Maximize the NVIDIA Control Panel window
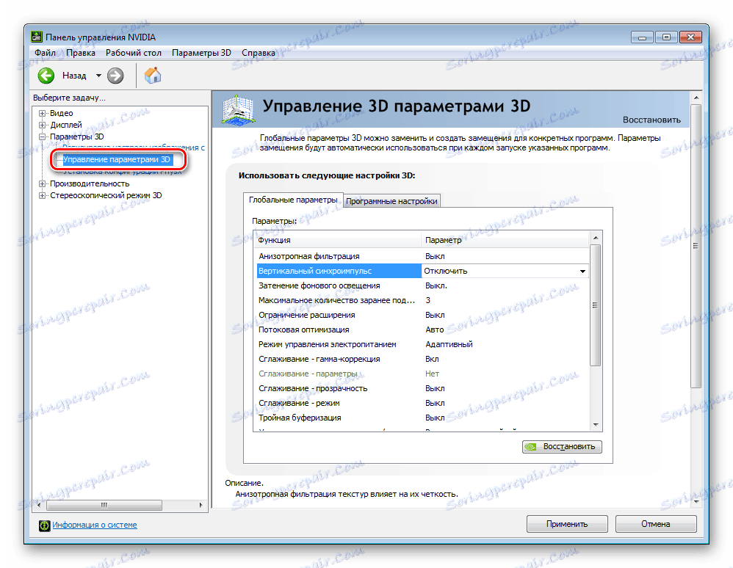Viewport: 733px width, 568px height. [667, 37]
